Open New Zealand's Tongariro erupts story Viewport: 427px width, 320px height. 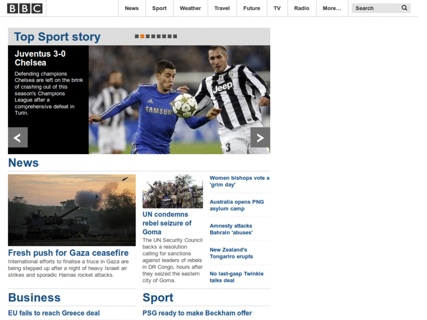click(231, 253)
